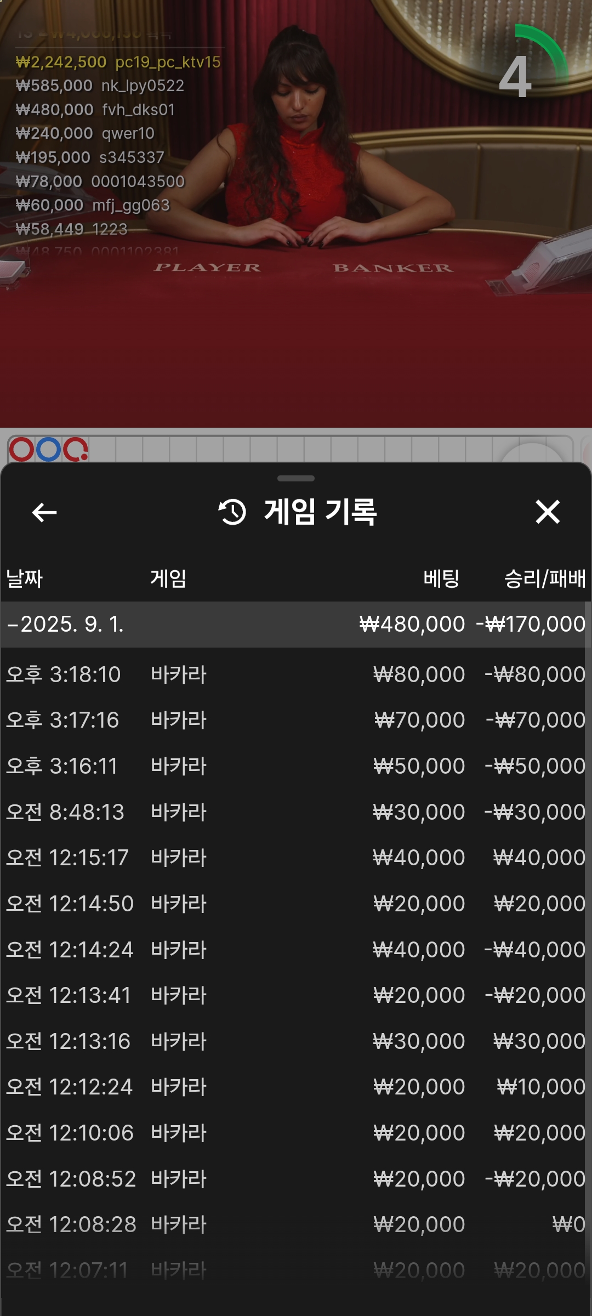Viewport: 592px width, 1316px height.
Task: Select the 베팅 column header
Action: 441,578
